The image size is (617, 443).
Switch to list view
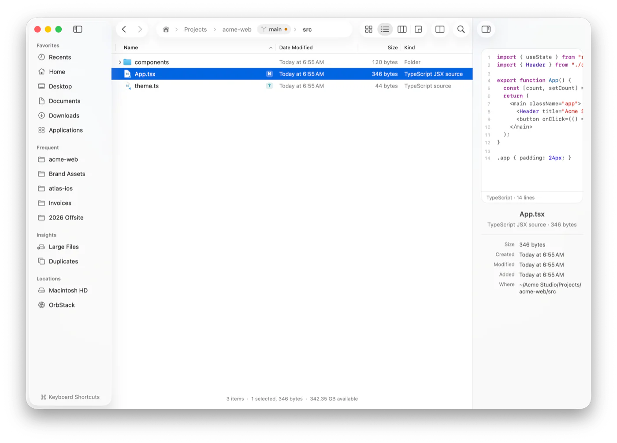[385, 29]
